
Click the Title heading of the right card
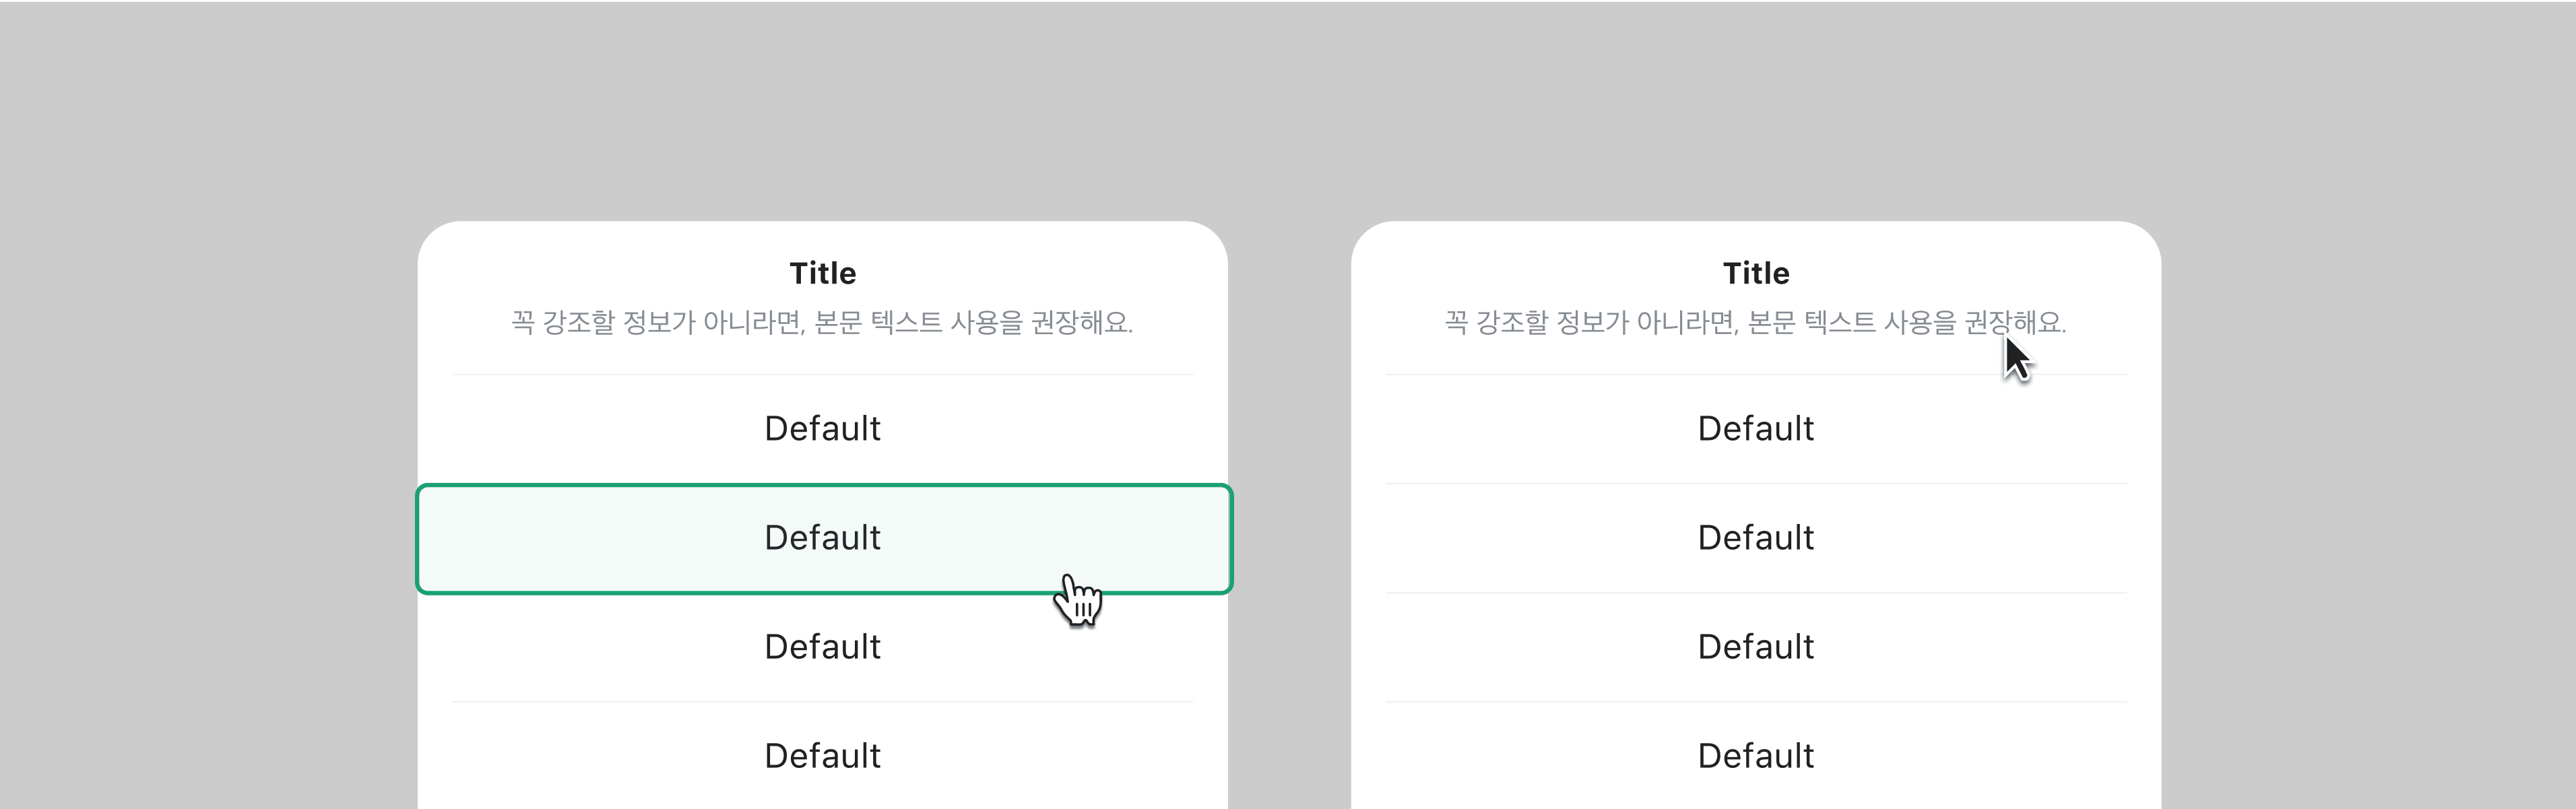pos(1755,273)
